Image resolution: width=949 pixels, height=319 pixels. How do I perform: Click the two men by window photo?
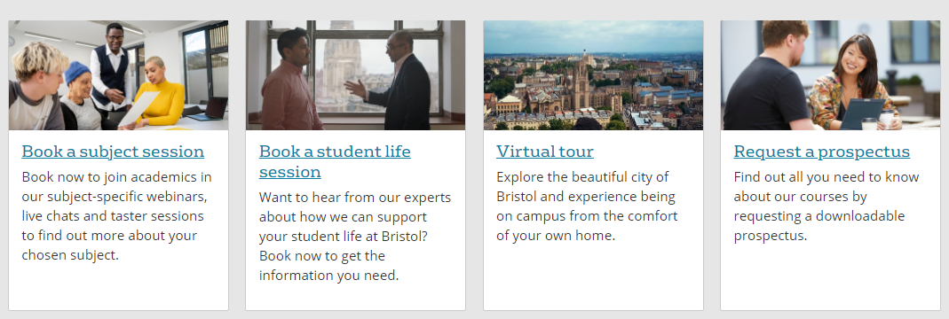355,75
